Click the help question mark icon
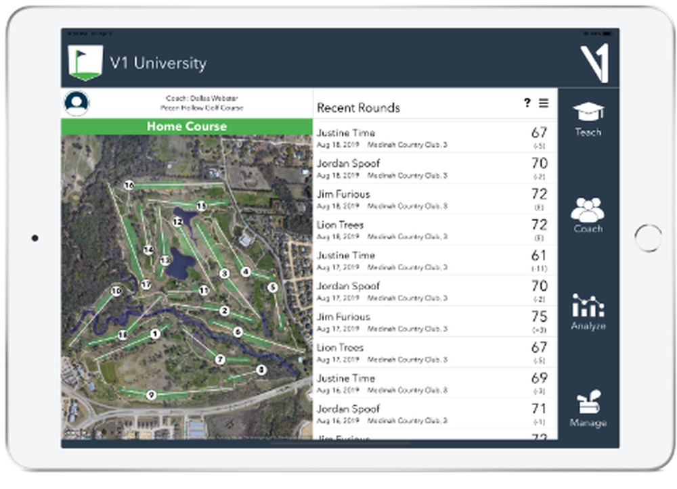 [x=527, y=103]
